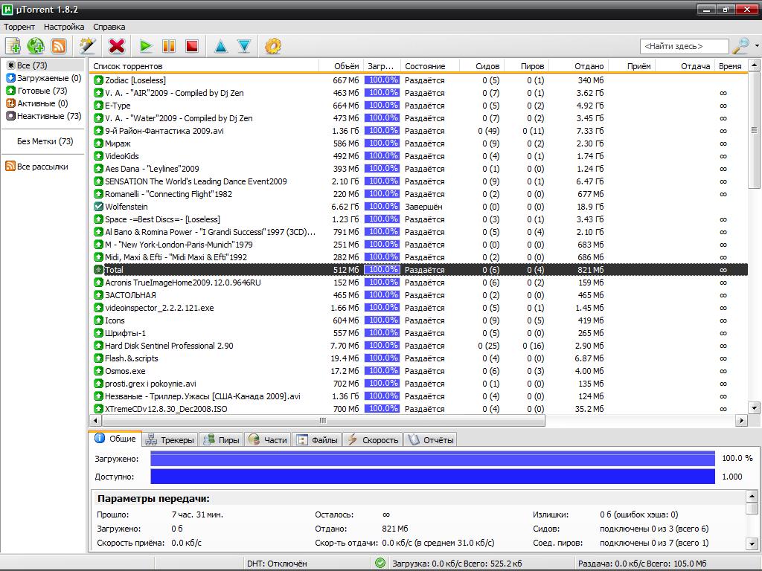Click the Раздача upload status entry

pos(642,564)
